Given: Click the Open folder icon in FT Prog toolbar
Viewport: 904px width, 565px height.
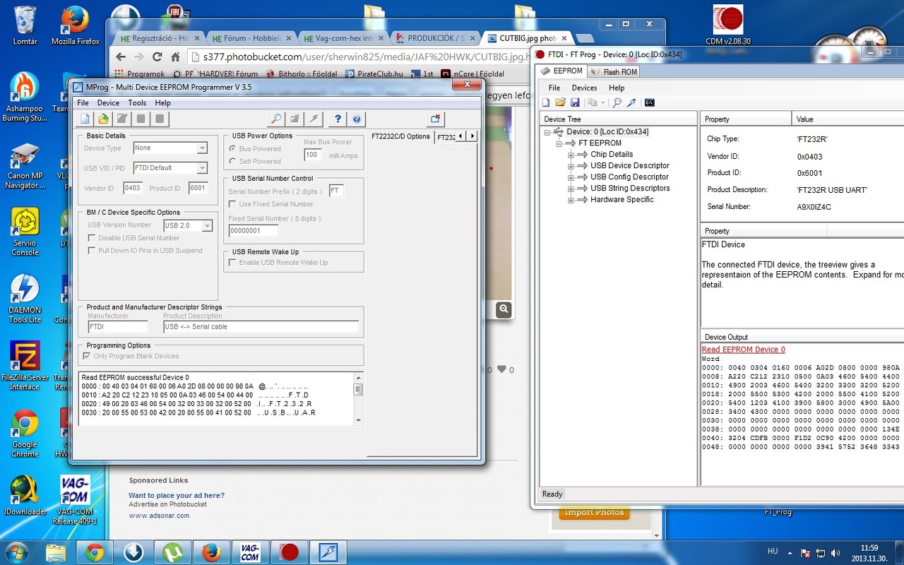Looking at the screenshot, I should (561, 102).
